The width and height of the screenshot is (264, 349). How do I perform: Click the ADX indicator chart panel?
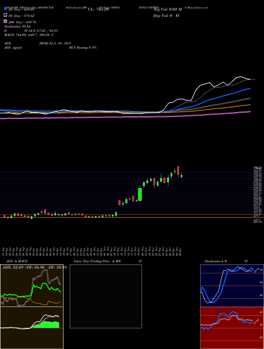[32, 286]
